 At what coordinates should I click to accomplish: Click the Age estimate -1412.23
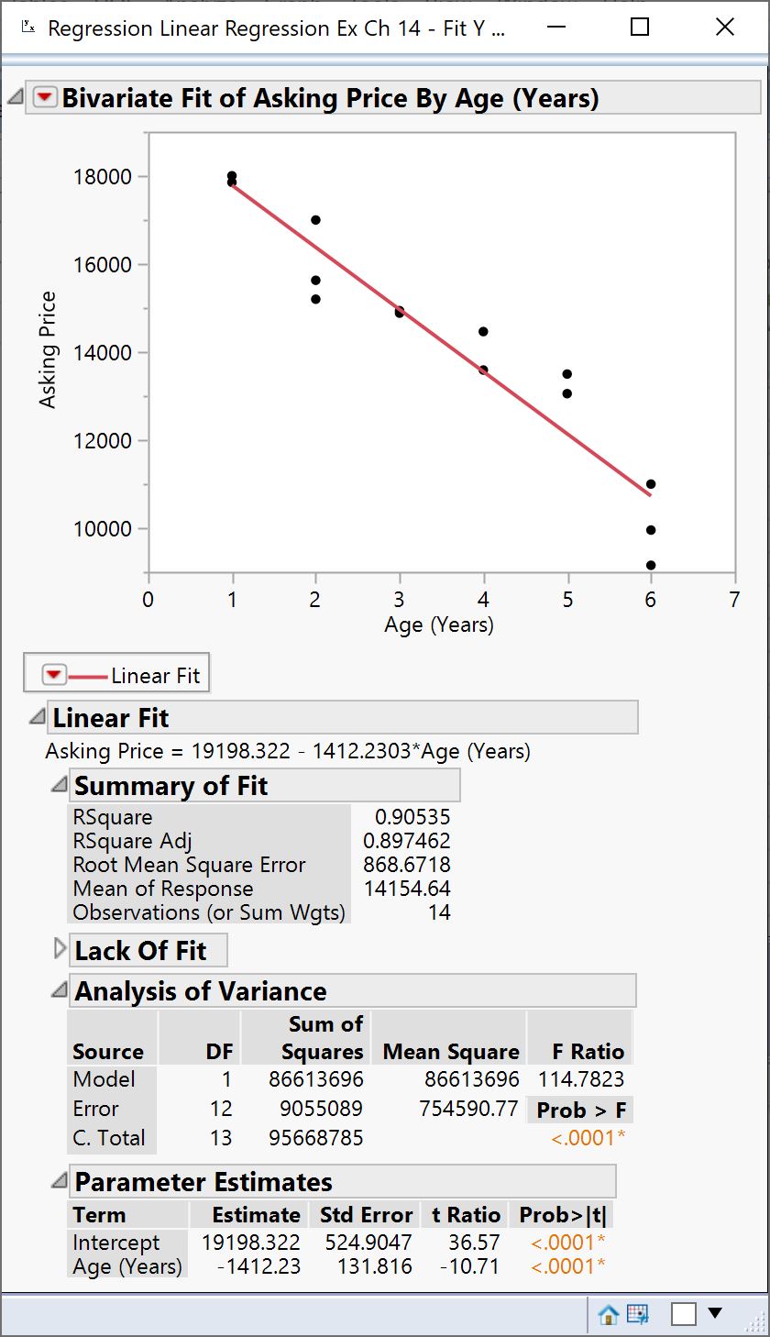point(258,1266)
